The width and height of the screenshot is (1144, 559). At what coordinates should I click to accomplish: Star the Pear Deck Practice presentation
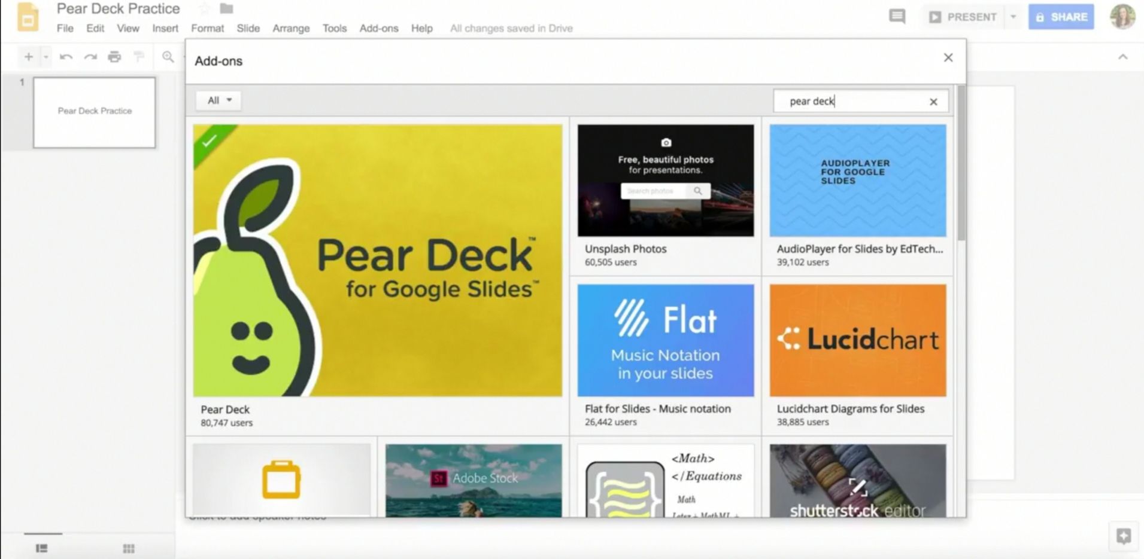(x=204, y=9)
